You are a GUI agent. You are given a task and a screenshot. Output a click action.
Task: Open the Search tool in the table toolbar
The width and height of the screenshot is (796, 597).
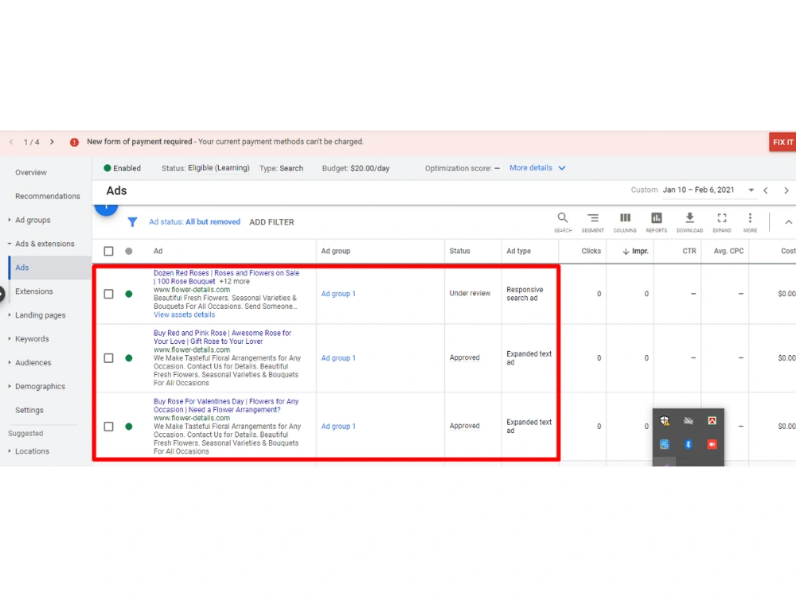click(563, 222)
